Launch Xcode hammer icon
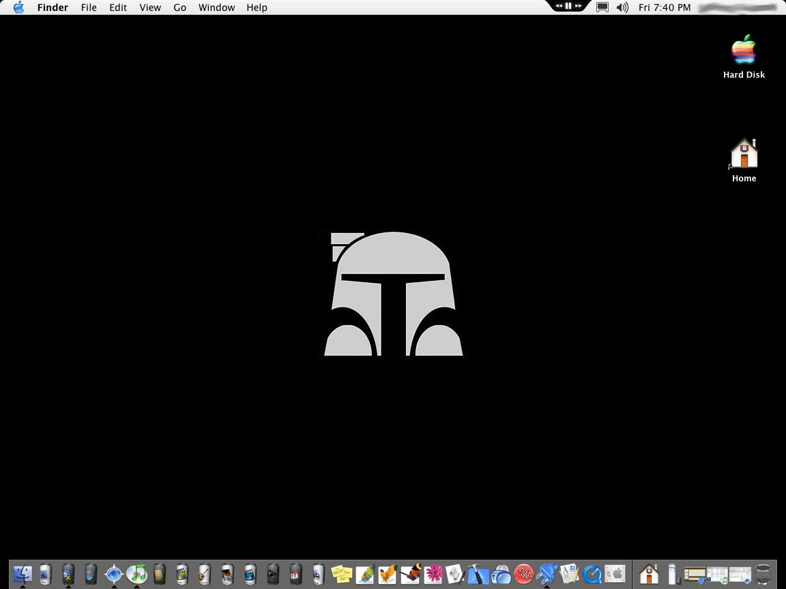786x589 pixels. pos(478,574)
